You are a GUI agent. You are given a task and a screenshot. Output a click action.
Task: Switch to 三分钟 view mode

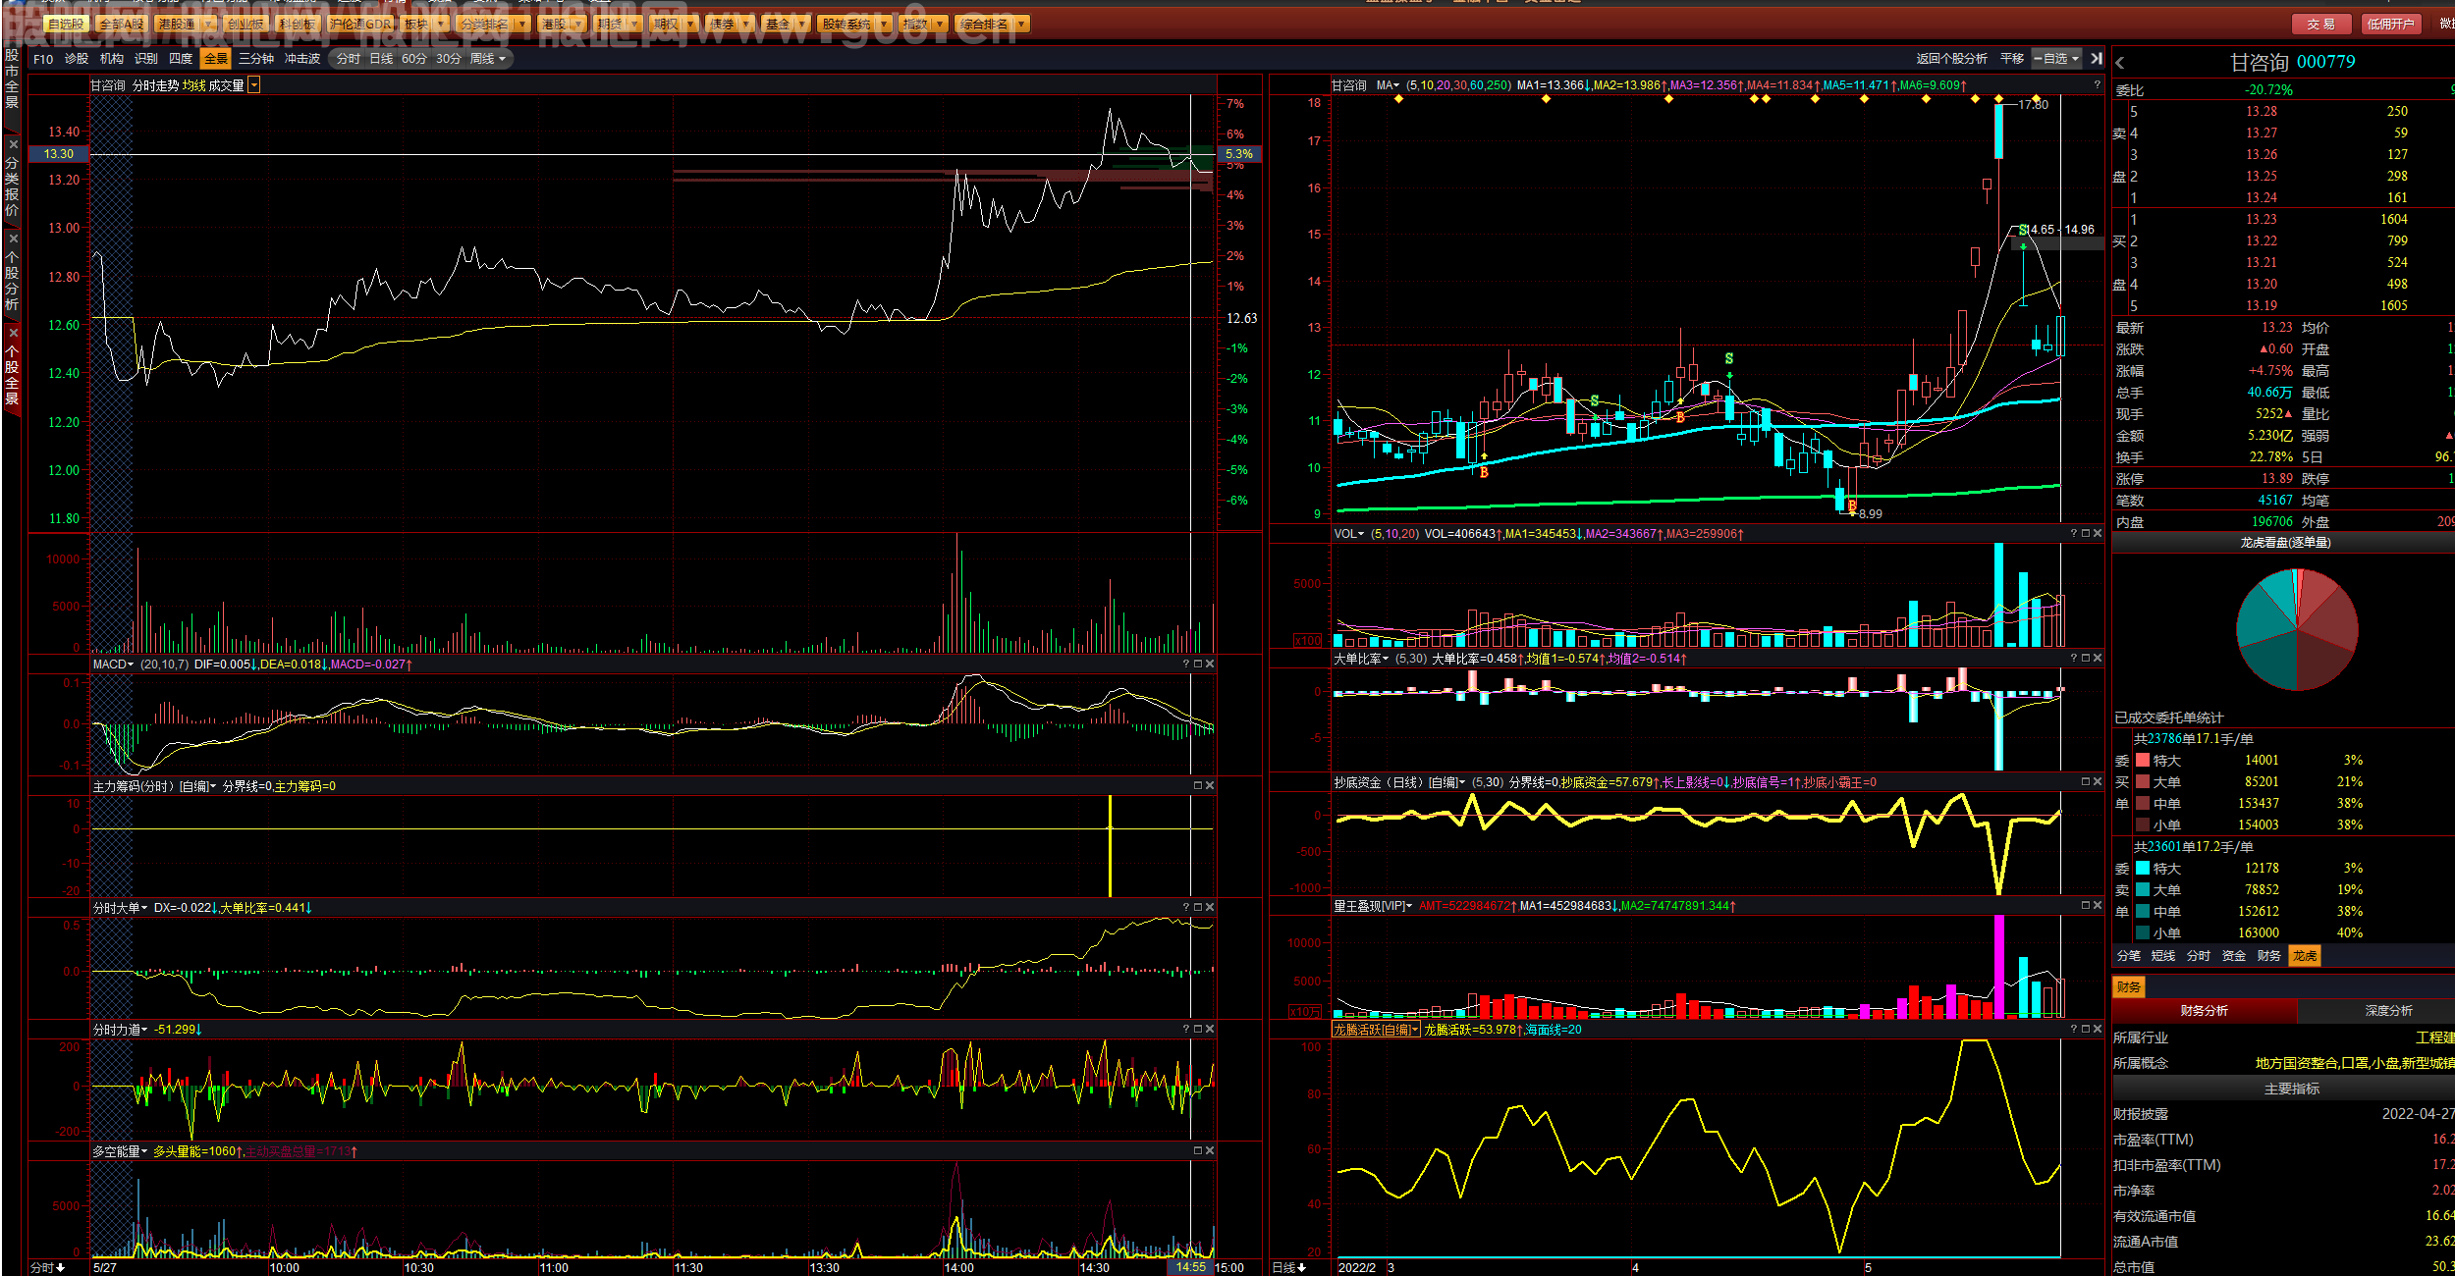click(x=256, y=59)
